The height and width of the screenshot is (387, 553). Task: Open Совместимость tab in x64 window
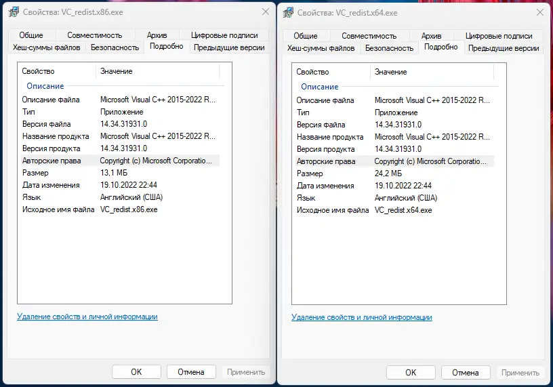tap(369, 36)
